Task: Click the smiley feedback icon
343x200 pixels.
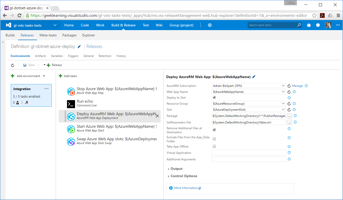Action: (x=318, y=25)
